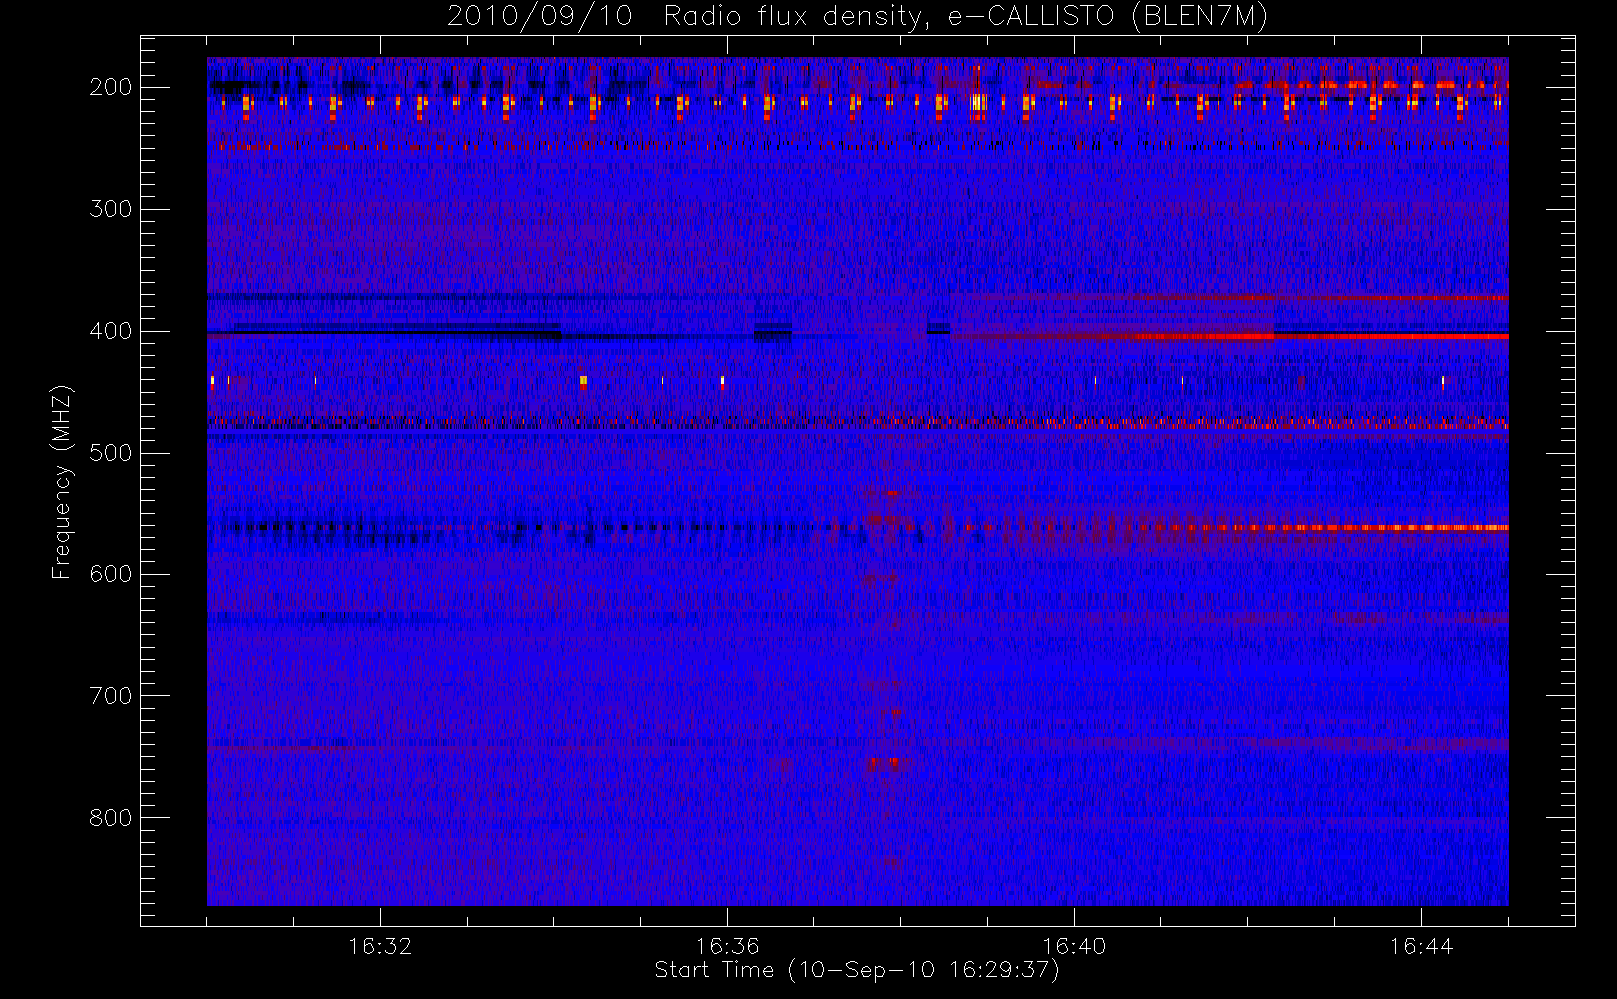Click the 16:36 time tick label
Viewport: 1617px width, 999px height.
pos(727,946)
